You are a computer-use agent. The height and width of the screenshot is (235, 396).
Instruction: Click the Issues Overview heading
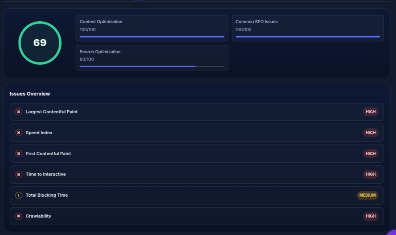(x=30, y=94)
